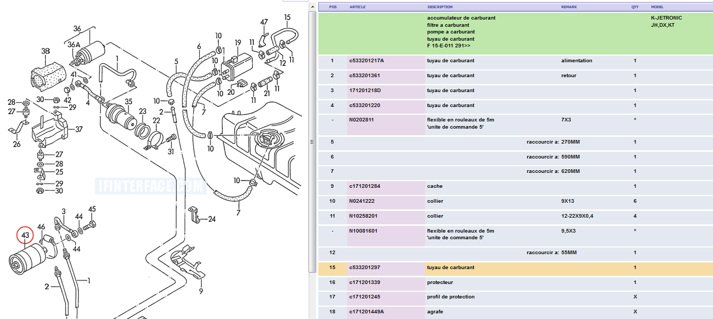Viewport: 713px width, 319px height.
Task: Select part label 20 in the diagram
Action: click(x=231, y=92)
